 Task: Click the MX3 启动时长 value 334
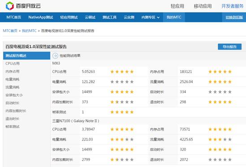[183, 92]
